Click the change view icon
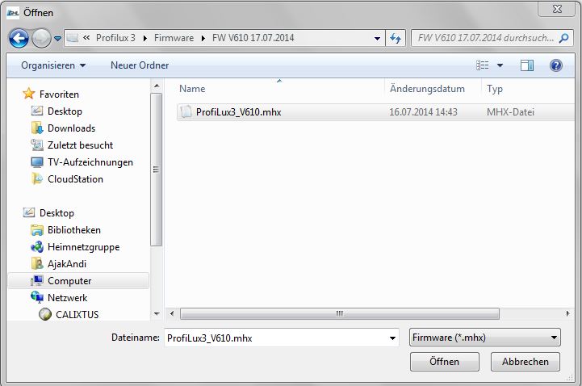 point(484,65)
